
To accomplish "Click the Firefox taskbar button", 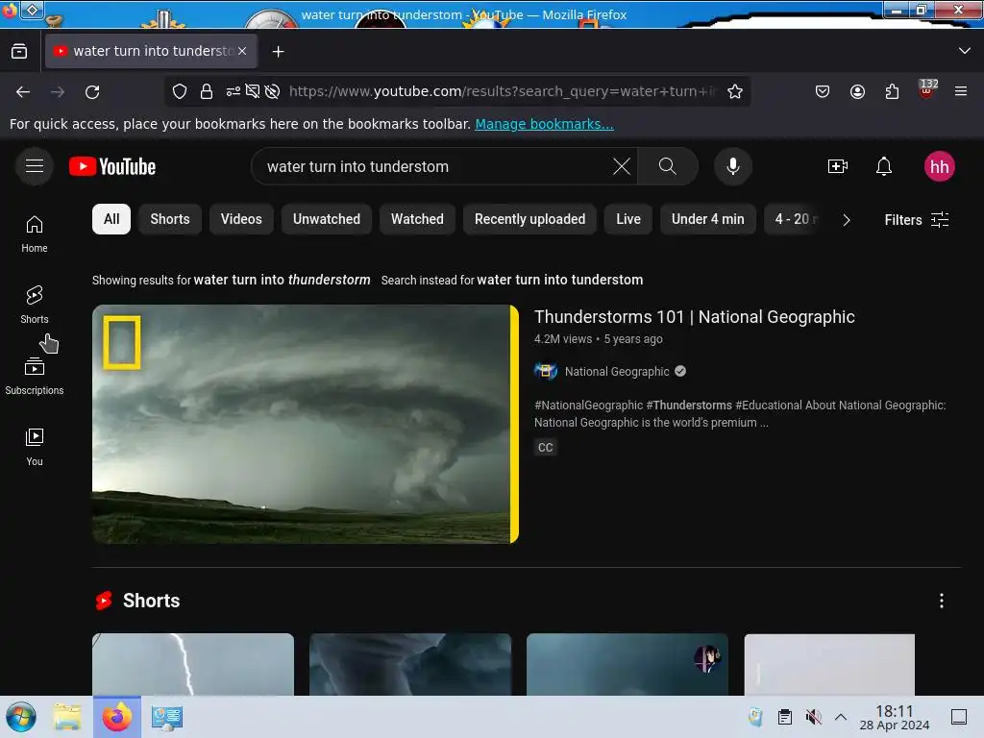I will tap(116, 717).
